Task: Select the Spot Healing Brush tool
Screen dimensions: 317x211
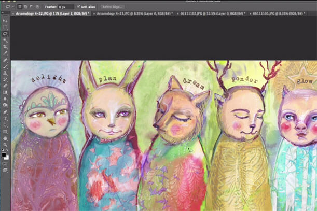Action: (5, 60)
